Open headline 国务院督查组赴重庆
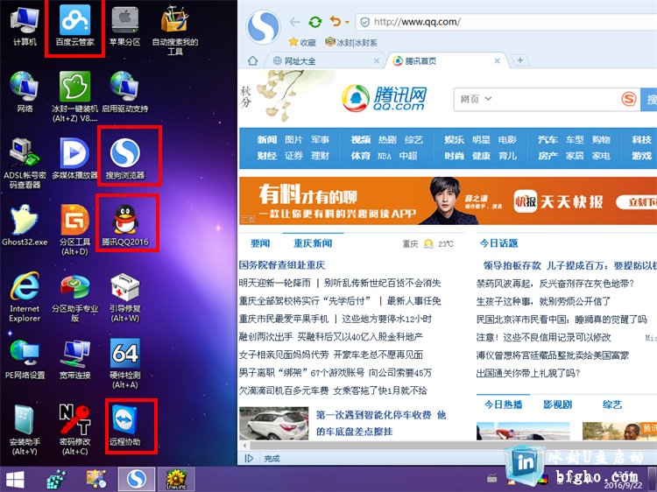 click(282, 264)
